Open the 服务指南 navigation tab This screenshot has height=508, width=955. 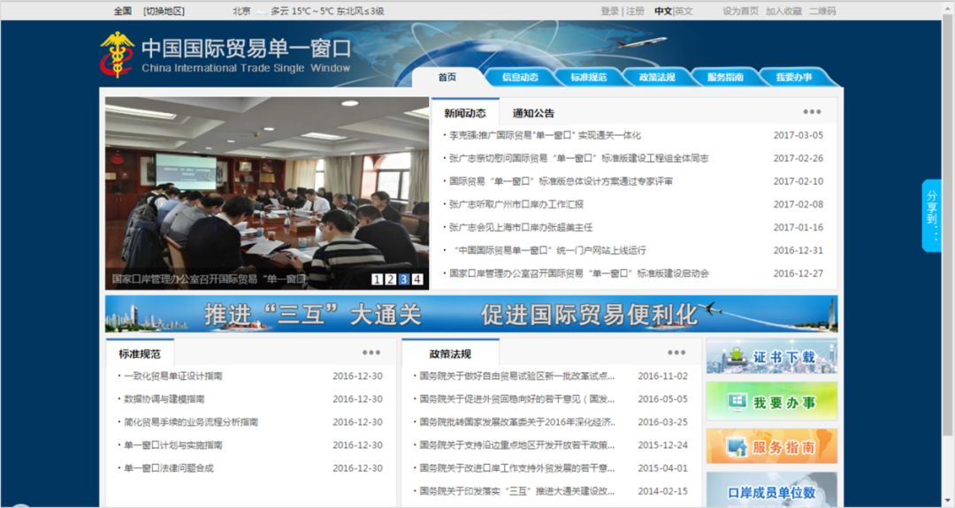click(725, 77)
